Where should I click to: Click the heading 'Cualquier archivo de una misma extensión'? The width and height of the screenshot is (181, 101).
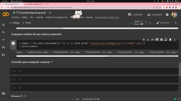(36, 34)
